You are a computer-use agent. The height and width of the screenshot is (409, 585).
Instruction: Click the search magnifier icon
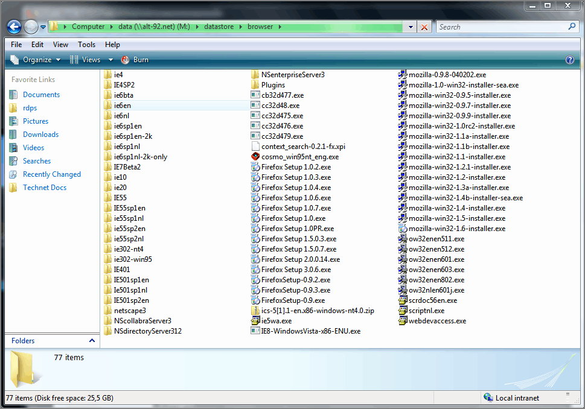572,27
